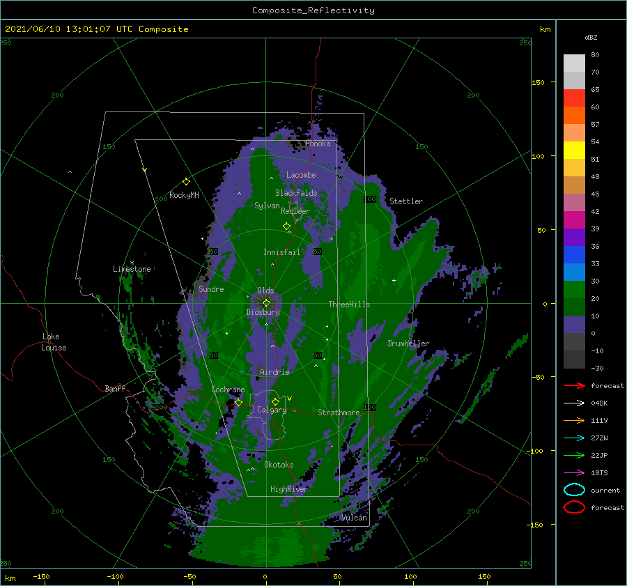Click the dBZ legend heading
627x586 pixels.
pos(591,37)
